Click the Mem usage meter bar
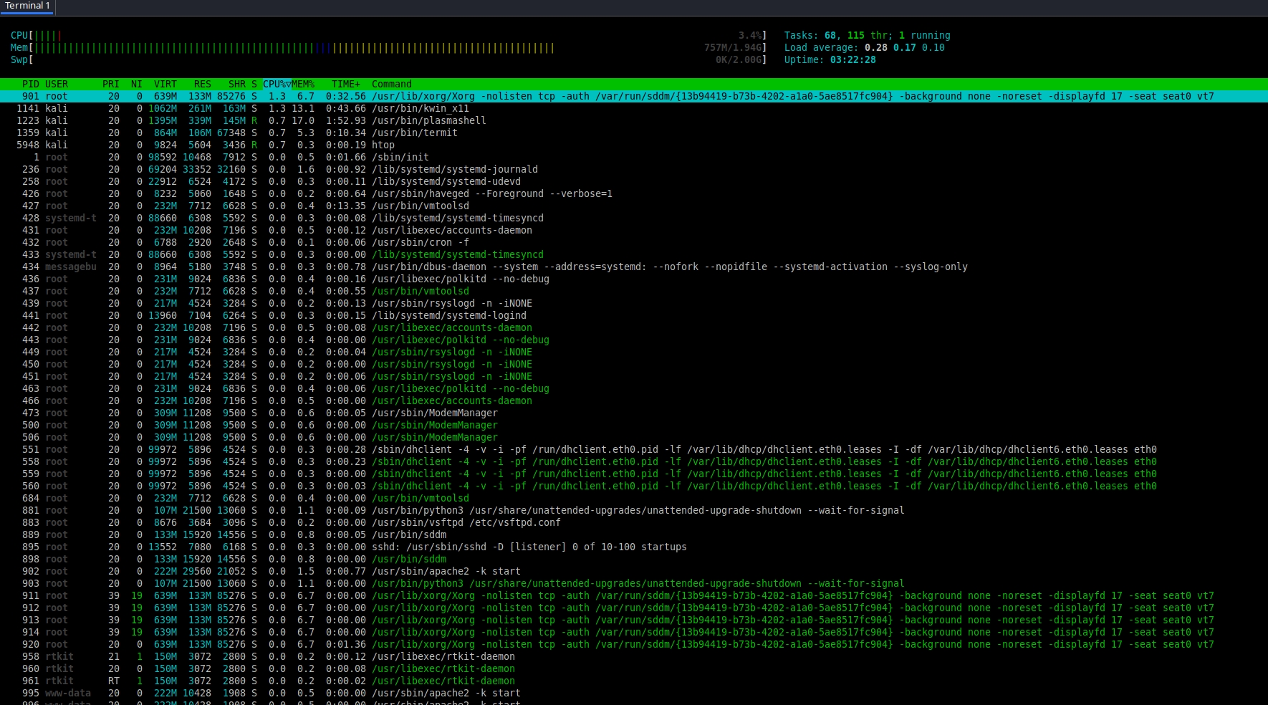Image resolution: width=1268 pixels, height=705 pixels. click(x=294, y=48)
